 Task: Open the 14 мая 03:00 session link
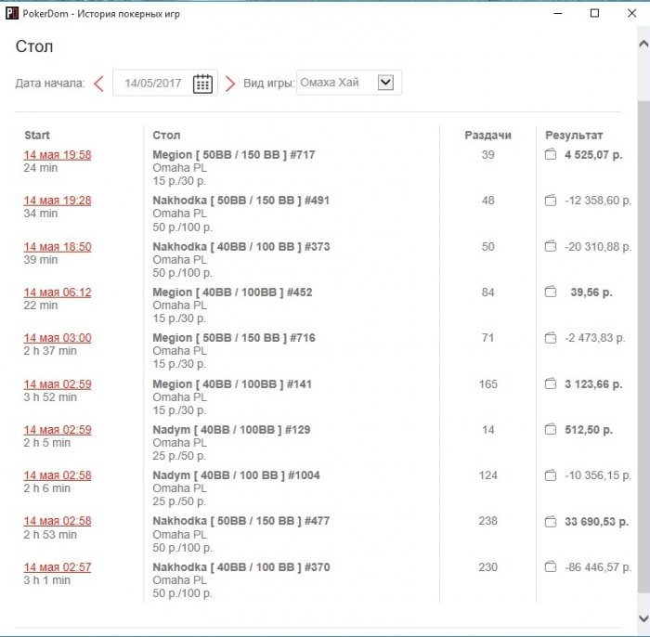coord(58,338)
